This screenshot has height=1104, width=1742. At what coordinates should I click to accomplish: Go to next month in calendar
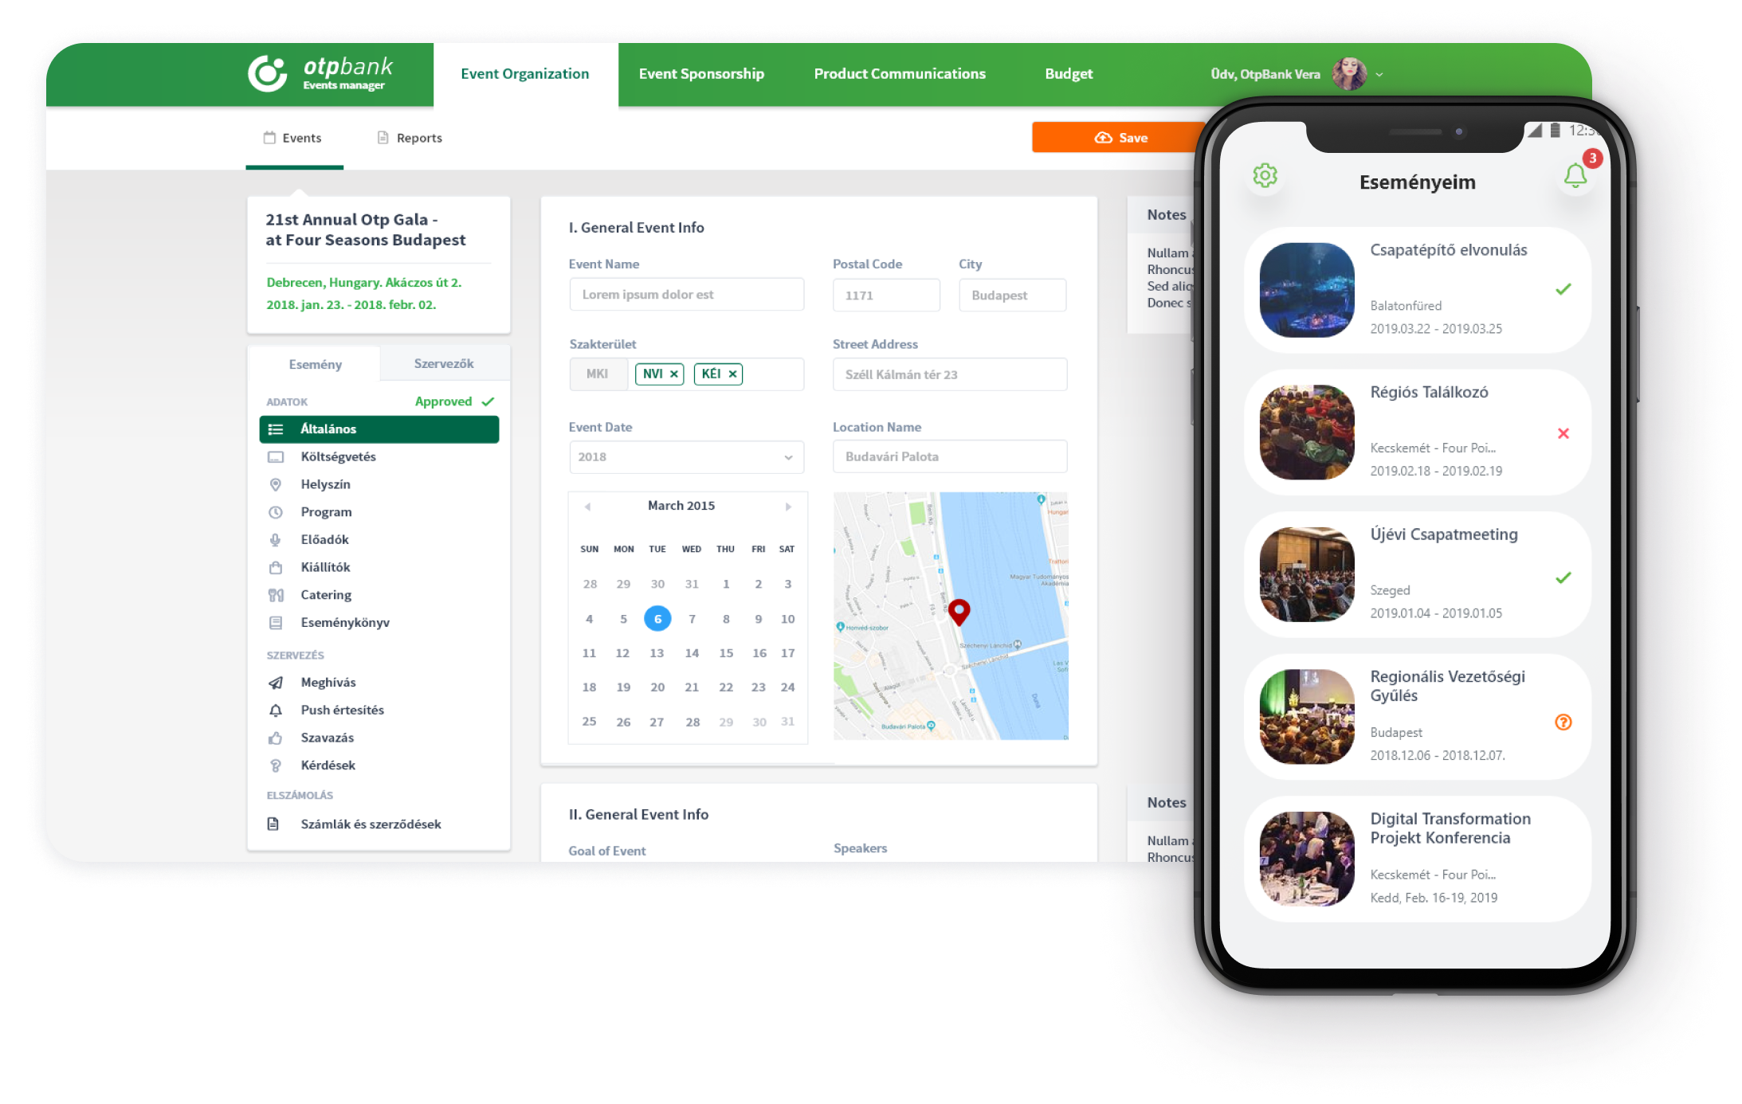(788, 507)
